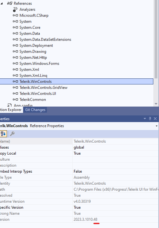Screen dimensions: 159x228
Task: Select the Runtime Version property row
Action: [79, 201]
